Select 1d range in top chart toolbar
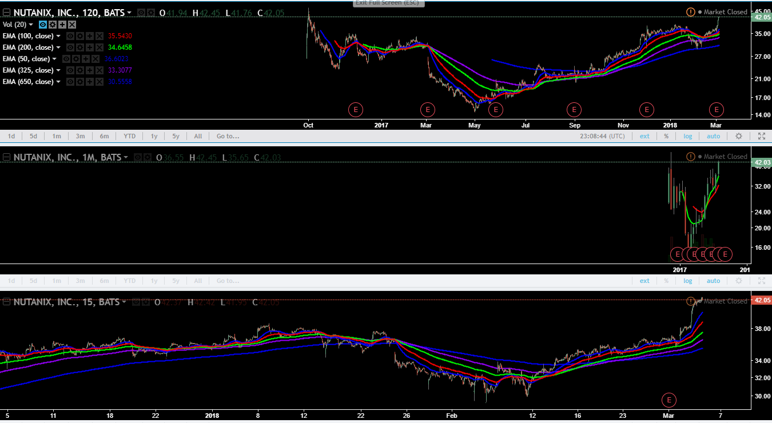 (11, 136)
